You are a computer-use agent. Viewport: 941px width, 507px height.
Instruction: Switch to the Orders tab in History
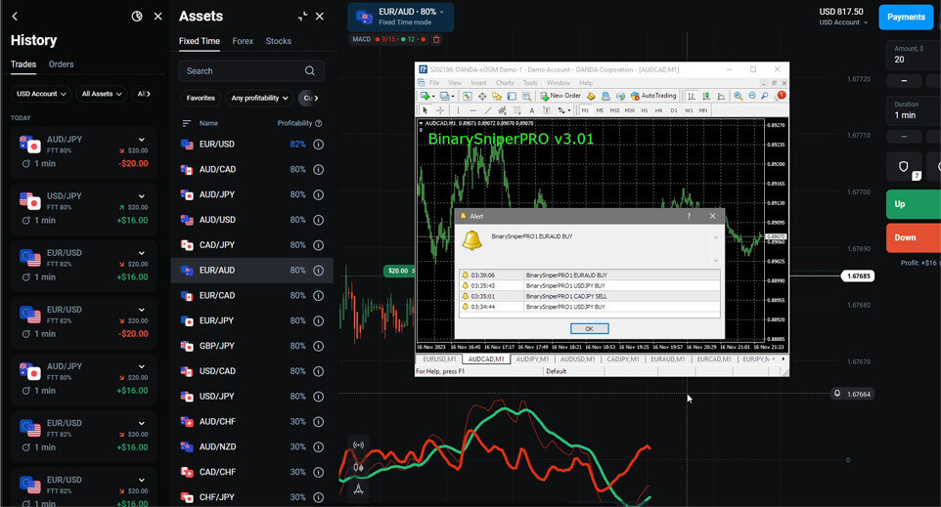[x=62, y=64]
